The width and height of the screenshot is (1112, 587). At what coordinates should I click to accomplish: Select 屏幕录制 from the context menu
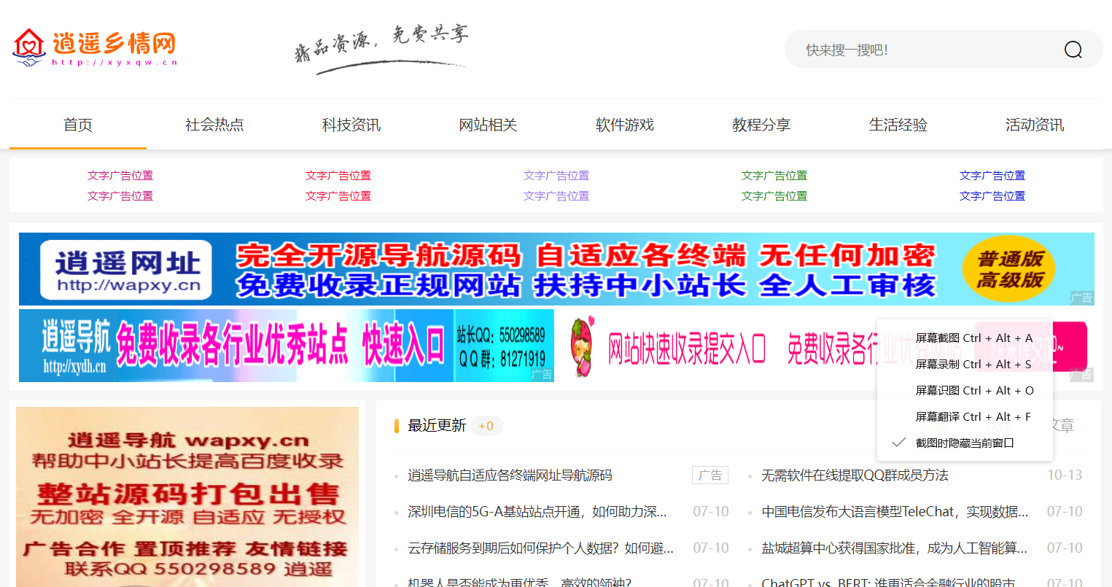click(x=973, y=364)
